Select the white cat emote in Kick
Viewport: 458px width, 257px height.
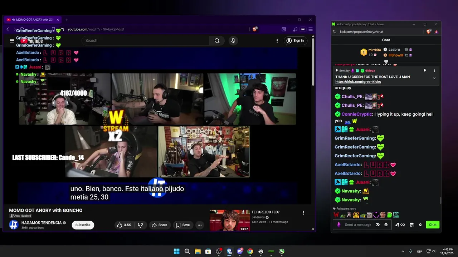point(370,215)
